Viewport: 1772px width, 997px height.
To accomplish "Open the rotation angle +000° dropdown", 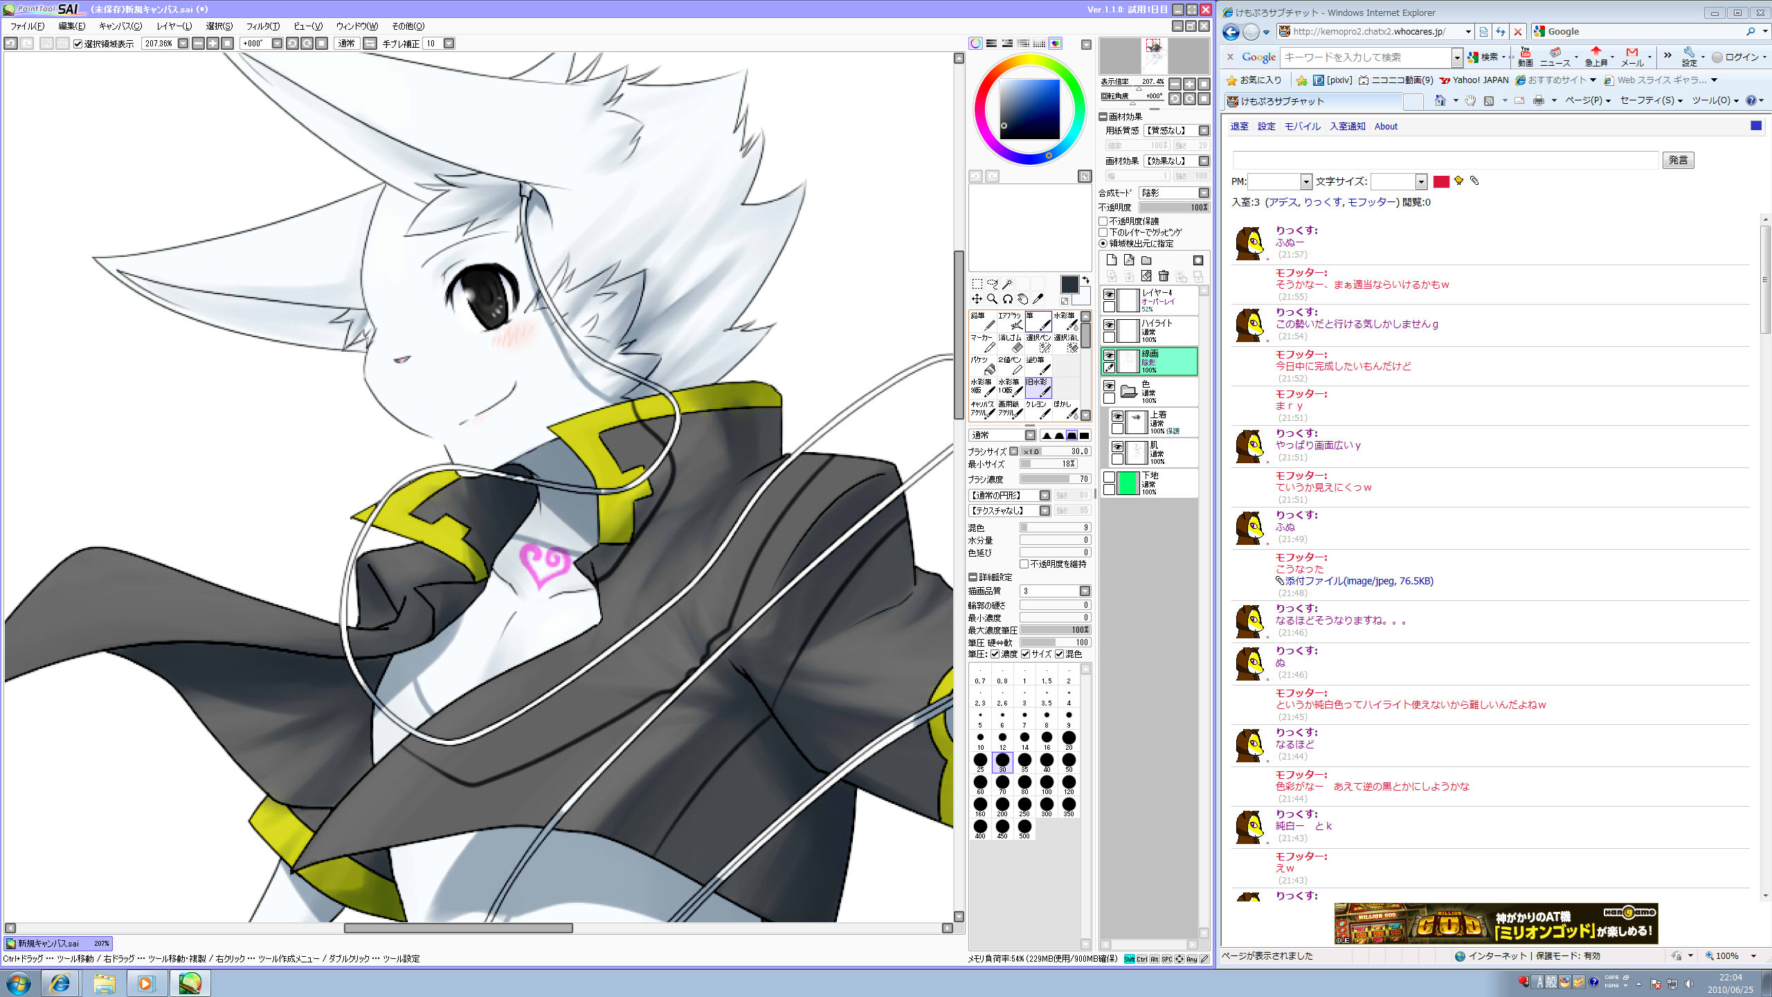I will tap(277, 44).
